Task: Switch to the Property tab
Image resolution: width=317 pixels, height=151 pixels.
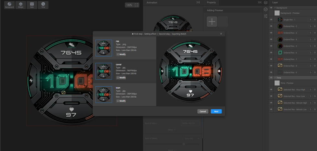Action: click(211, 3)
